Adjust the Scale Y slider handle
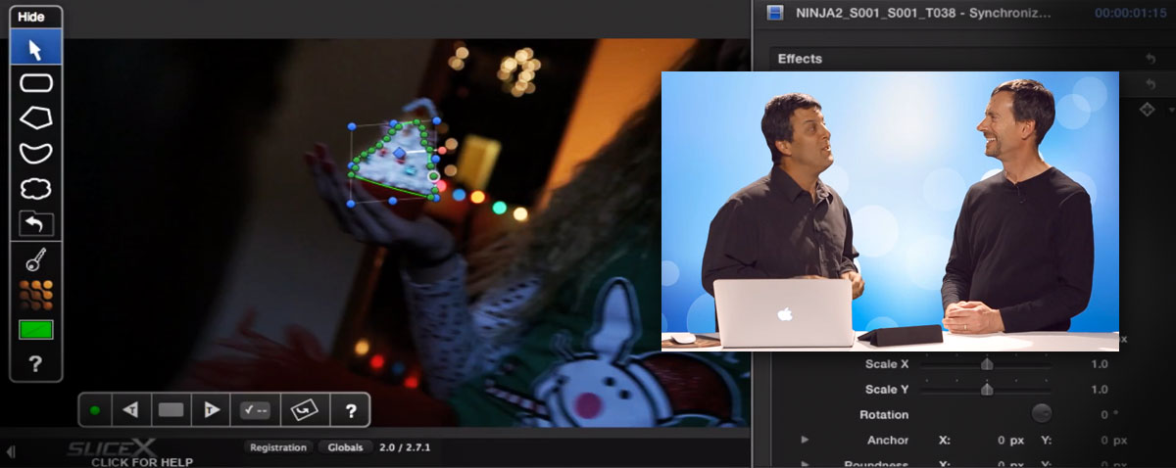The width and height of the screenshot is (1176, 468). pyautogui.click(x=987, y=389)
